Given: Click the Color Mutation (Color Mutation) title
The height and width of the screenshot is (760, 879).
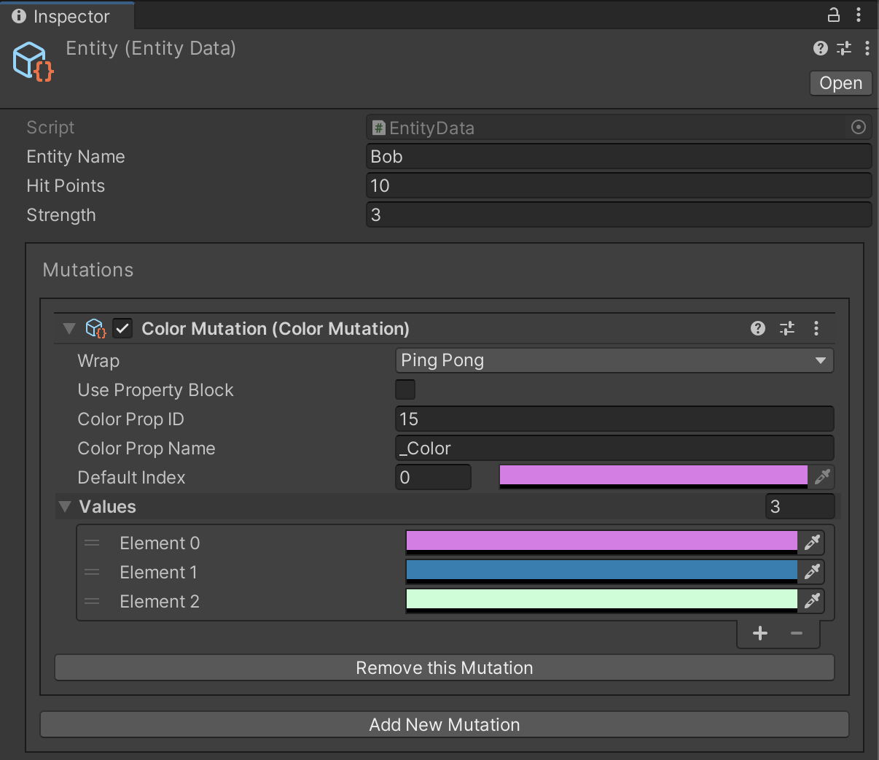Looking at the screenshot, I should 276,329.
